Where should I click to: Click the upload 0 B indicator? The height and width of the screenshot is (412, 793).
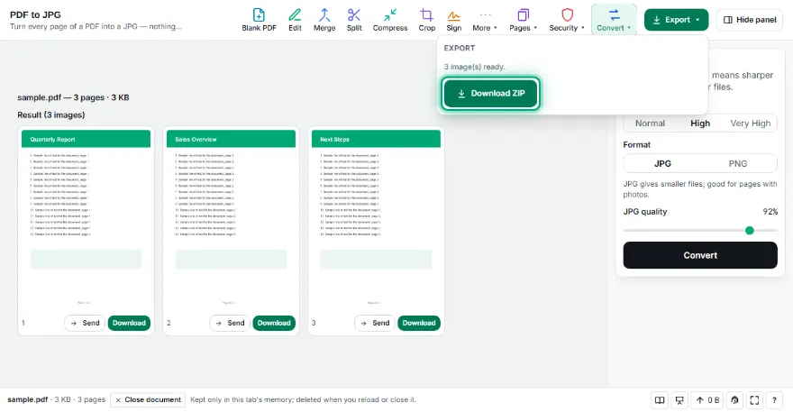pyautogui.click(x=707, y=400)
